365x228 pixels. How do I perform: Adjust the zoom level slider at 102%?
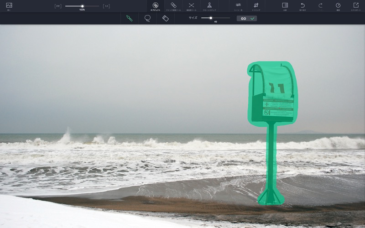(x=82, y=6)
